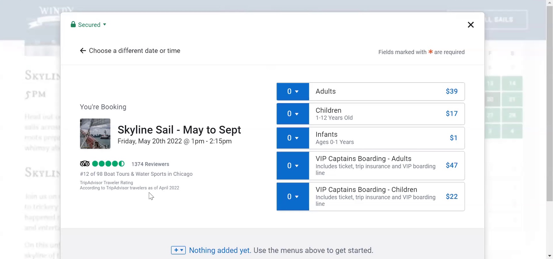Open the Adults quantity dropdown

293,91
